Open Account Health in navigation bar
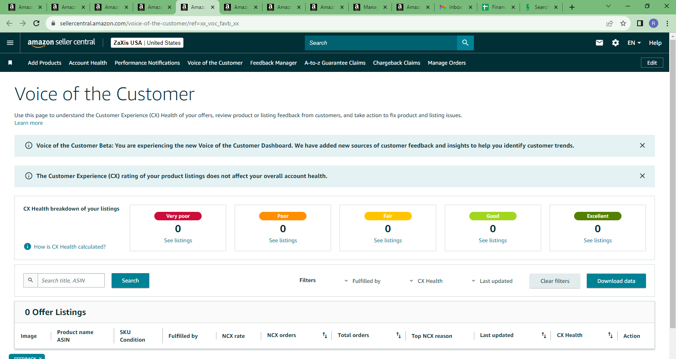 tap(88, 63)
